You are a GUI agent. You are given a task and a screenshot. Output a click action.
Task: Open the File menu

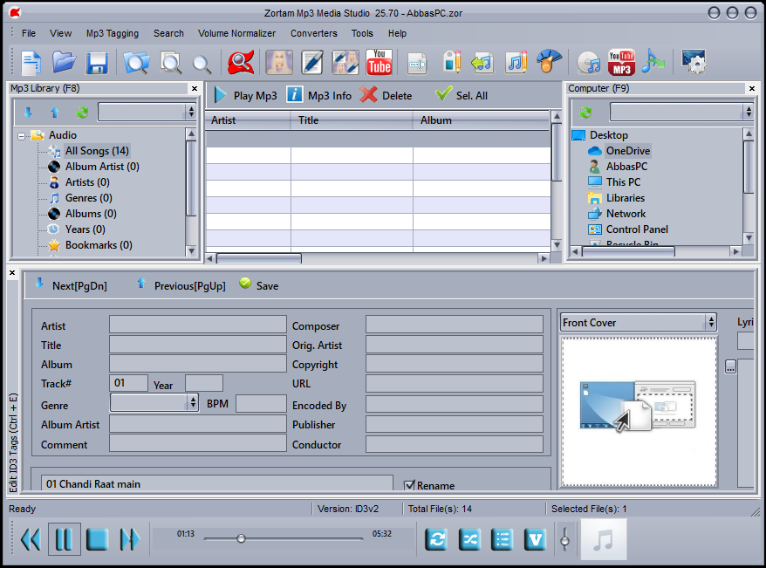tap(29, 33)
